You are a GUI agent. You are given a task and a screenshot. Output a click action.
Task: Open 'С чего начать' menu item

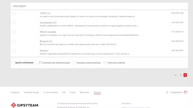click(50, 92)
